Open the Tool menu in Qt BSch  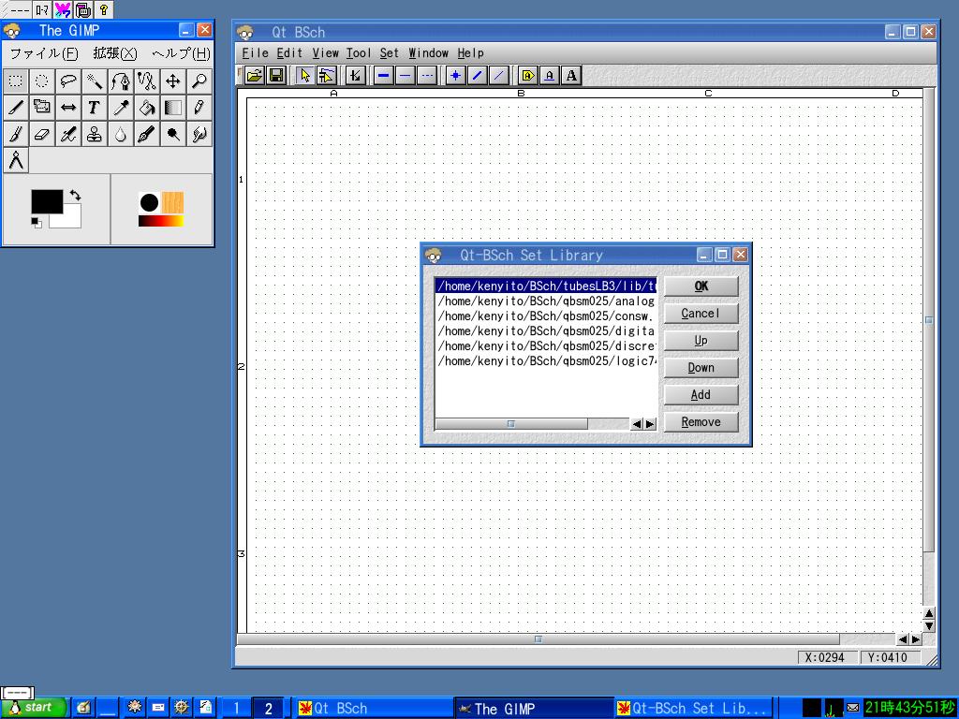[x=358, y=53]
